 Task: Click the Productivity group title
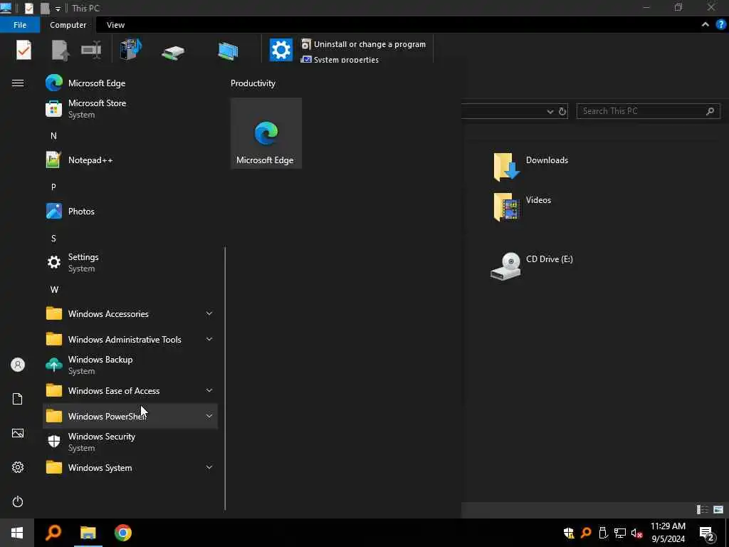[x=253, y=83]
